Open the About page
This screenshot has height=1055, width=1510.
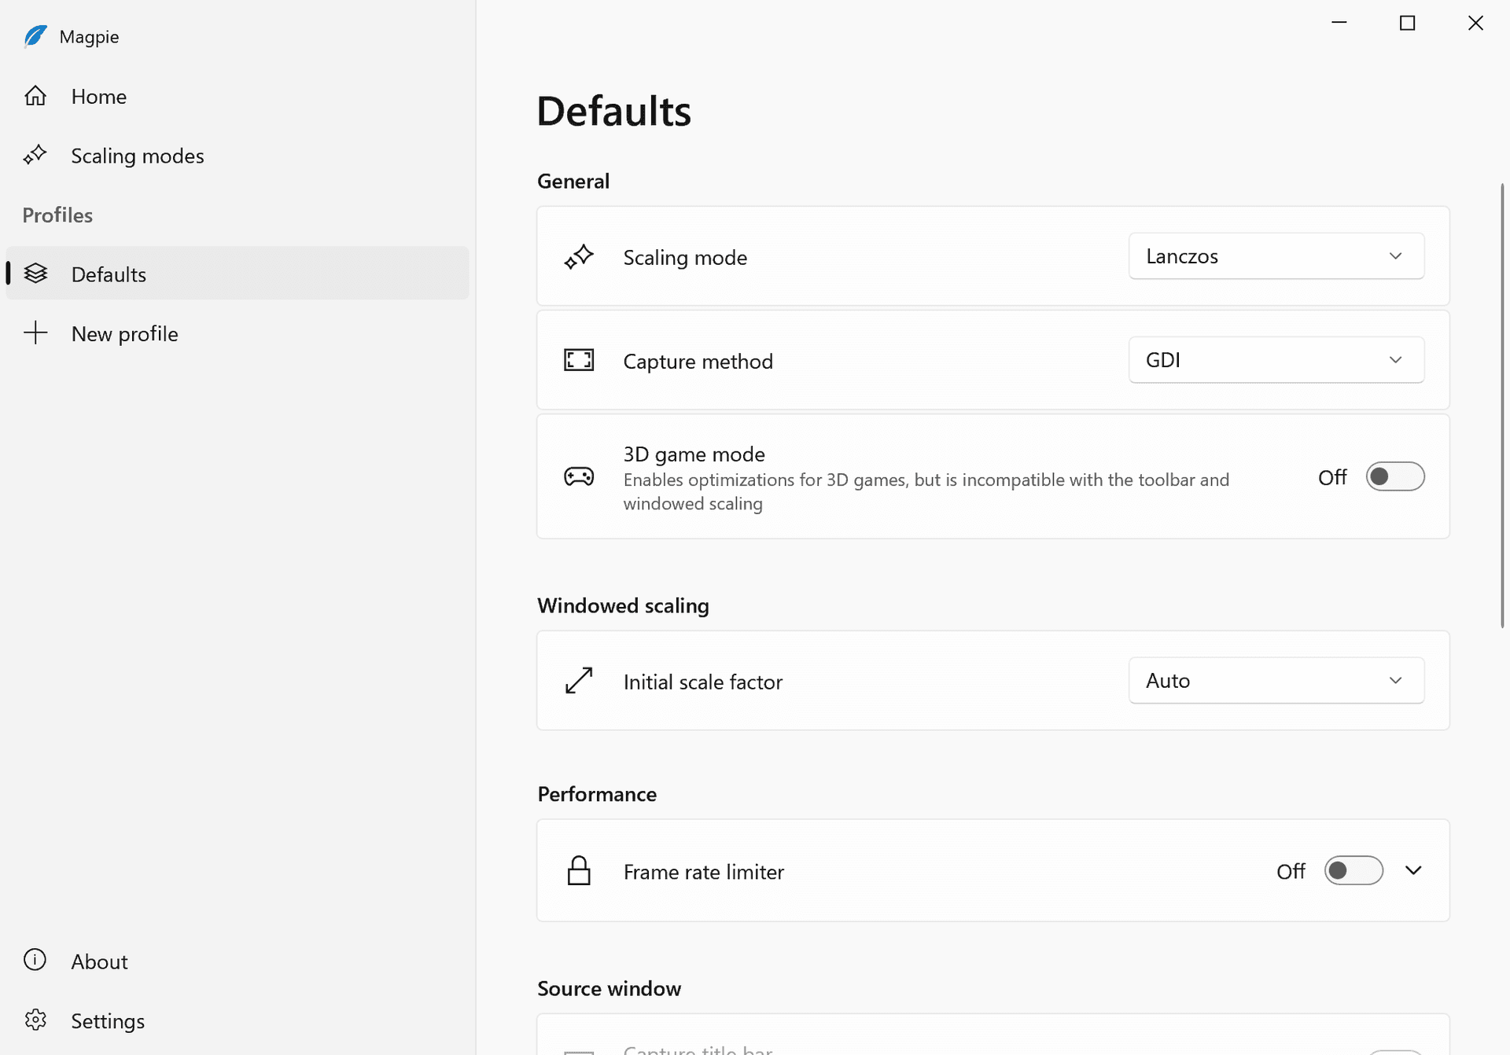[x=99, y=961]
